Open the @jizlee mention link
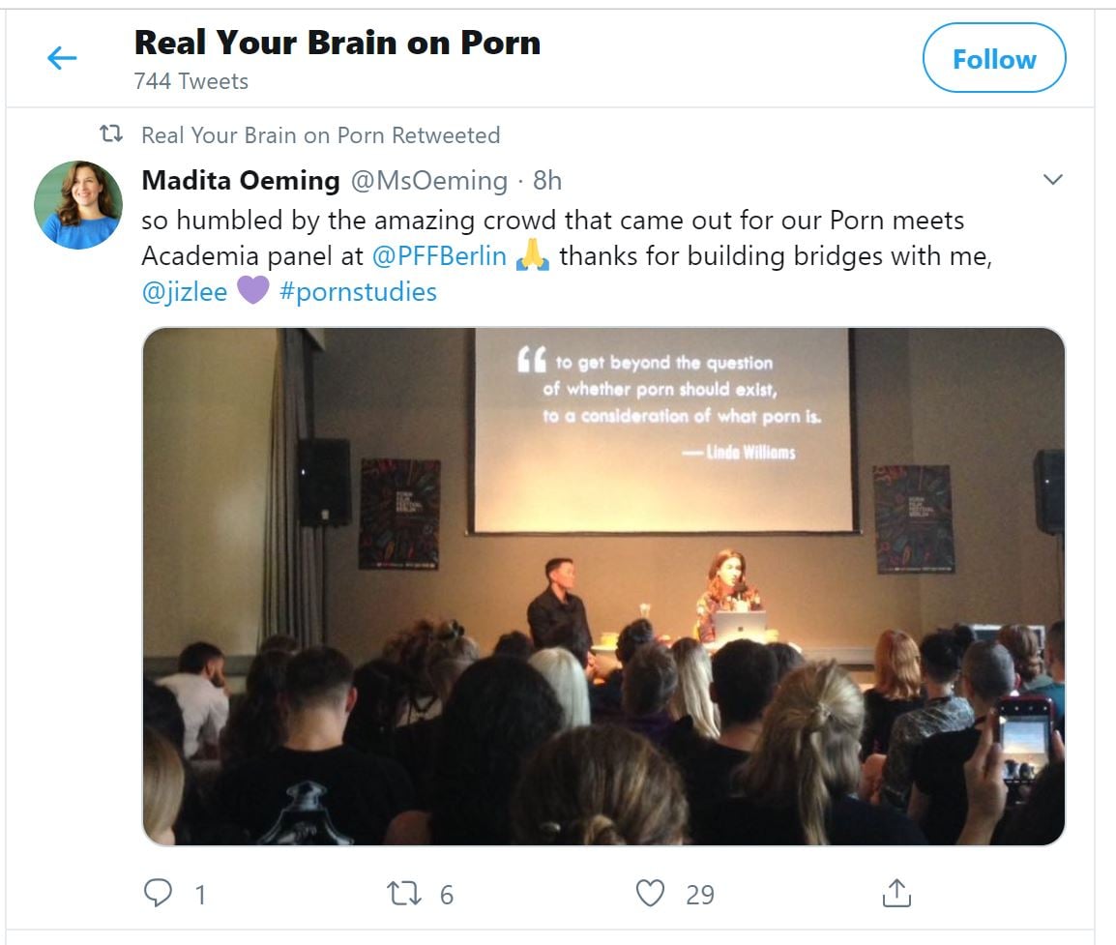The image size is (1116, 945). pyautogui.click(x=185, y=292)
